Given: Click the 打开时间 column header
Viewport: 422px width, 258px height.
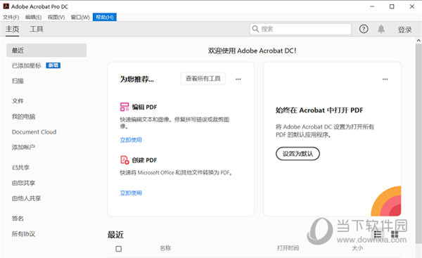Looking at the screenshot, I should (288, 248).
